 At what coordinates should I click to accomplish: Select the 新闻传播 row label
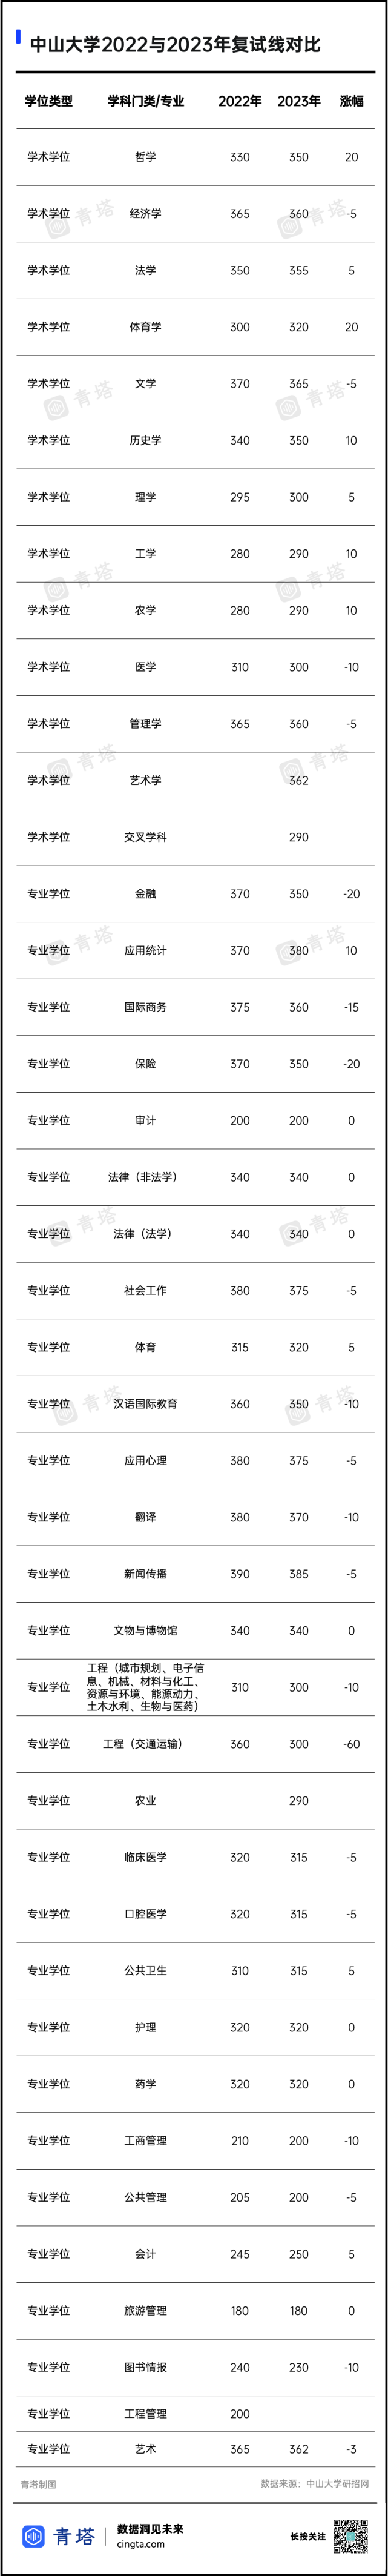[146, 1574]
